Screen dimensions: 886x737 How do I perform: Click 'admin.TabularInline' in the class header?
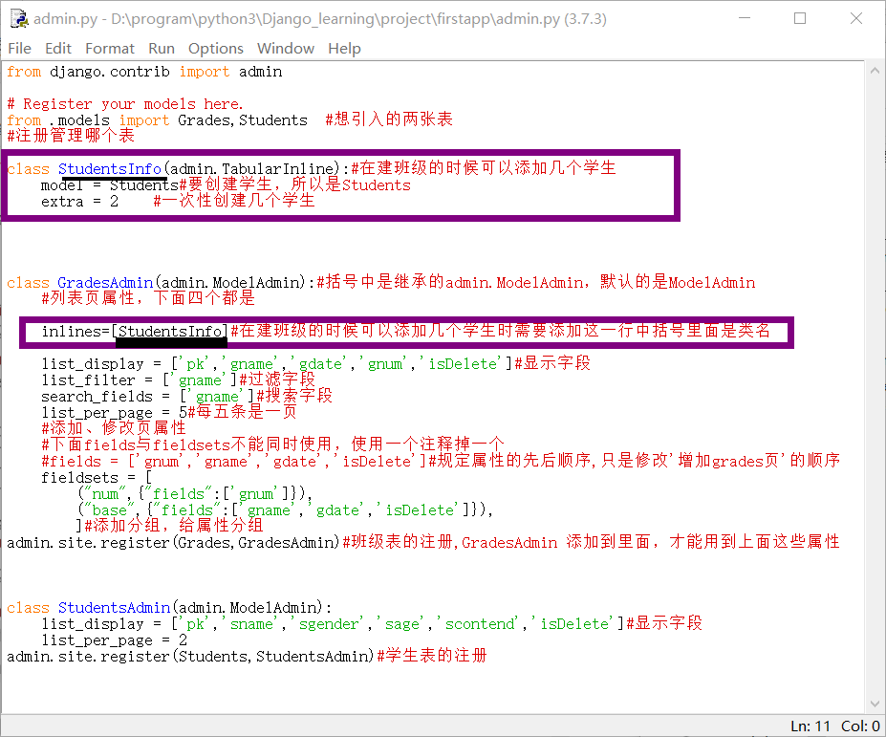251,169
